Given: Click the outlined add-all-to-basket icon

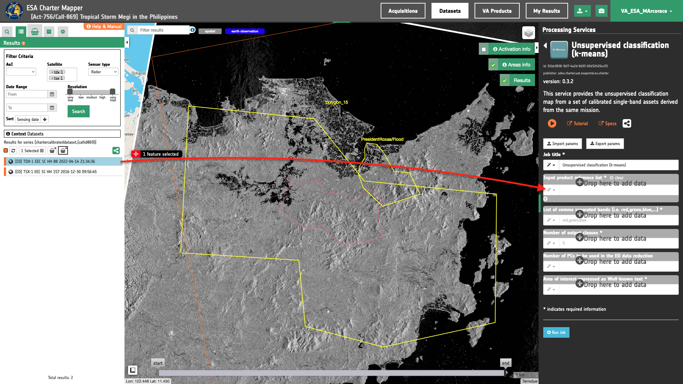Looking at the screenshot, I should click(63, 151).
